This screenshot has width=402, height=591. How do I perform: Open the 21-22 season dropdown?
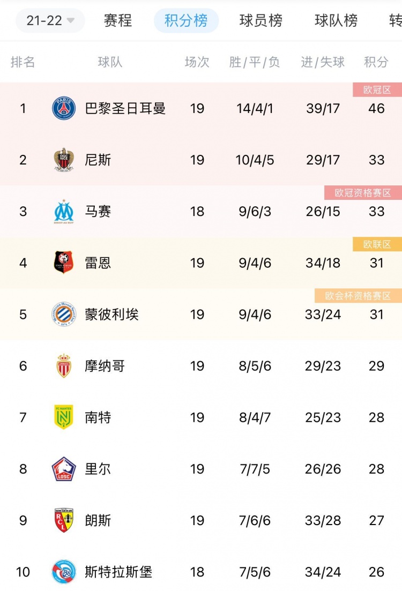pyautogui.click(x=50, y=20)
